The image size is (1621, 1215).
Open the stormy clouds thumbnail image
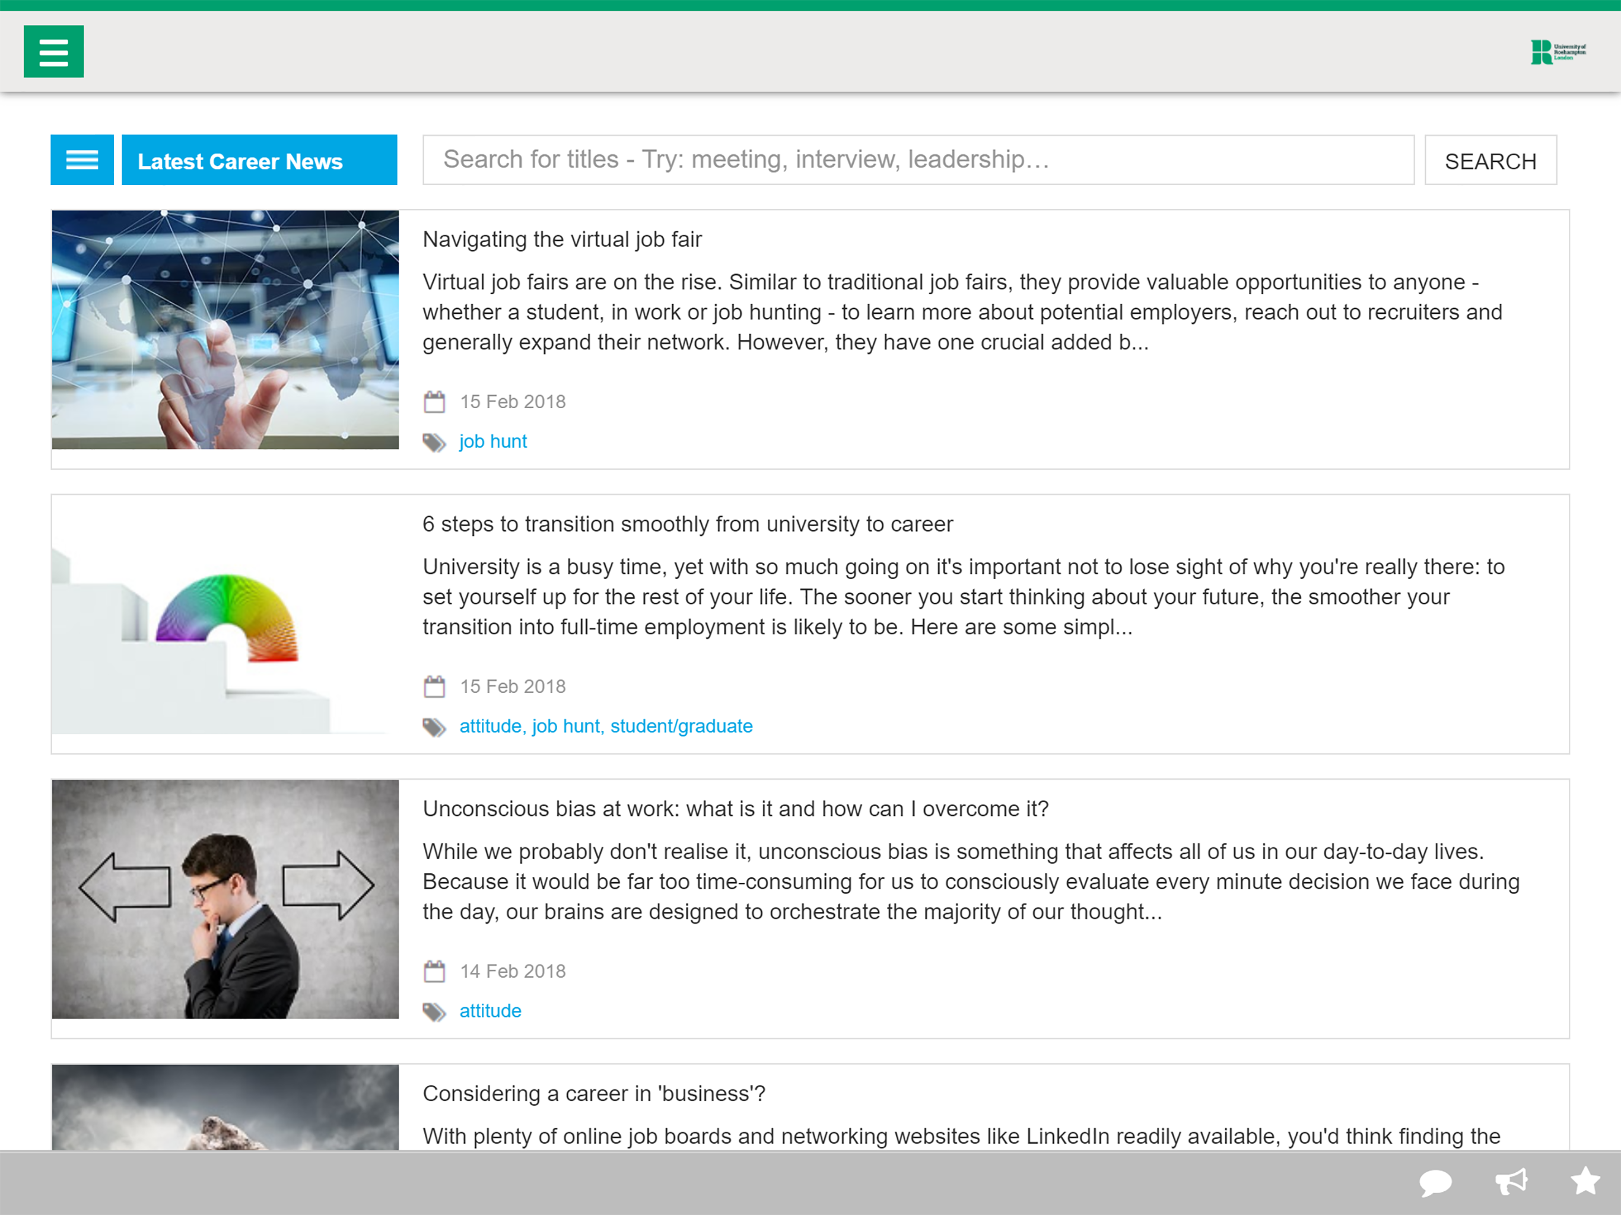pyautogui.click(x=225, y=1107)
